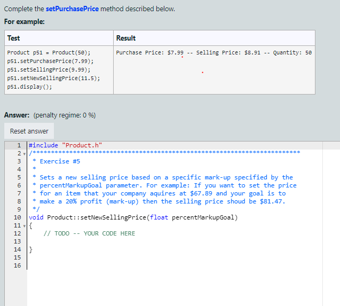Place cursor on empty line 13 in editor
340x306 pixels.
click(173, 241)
